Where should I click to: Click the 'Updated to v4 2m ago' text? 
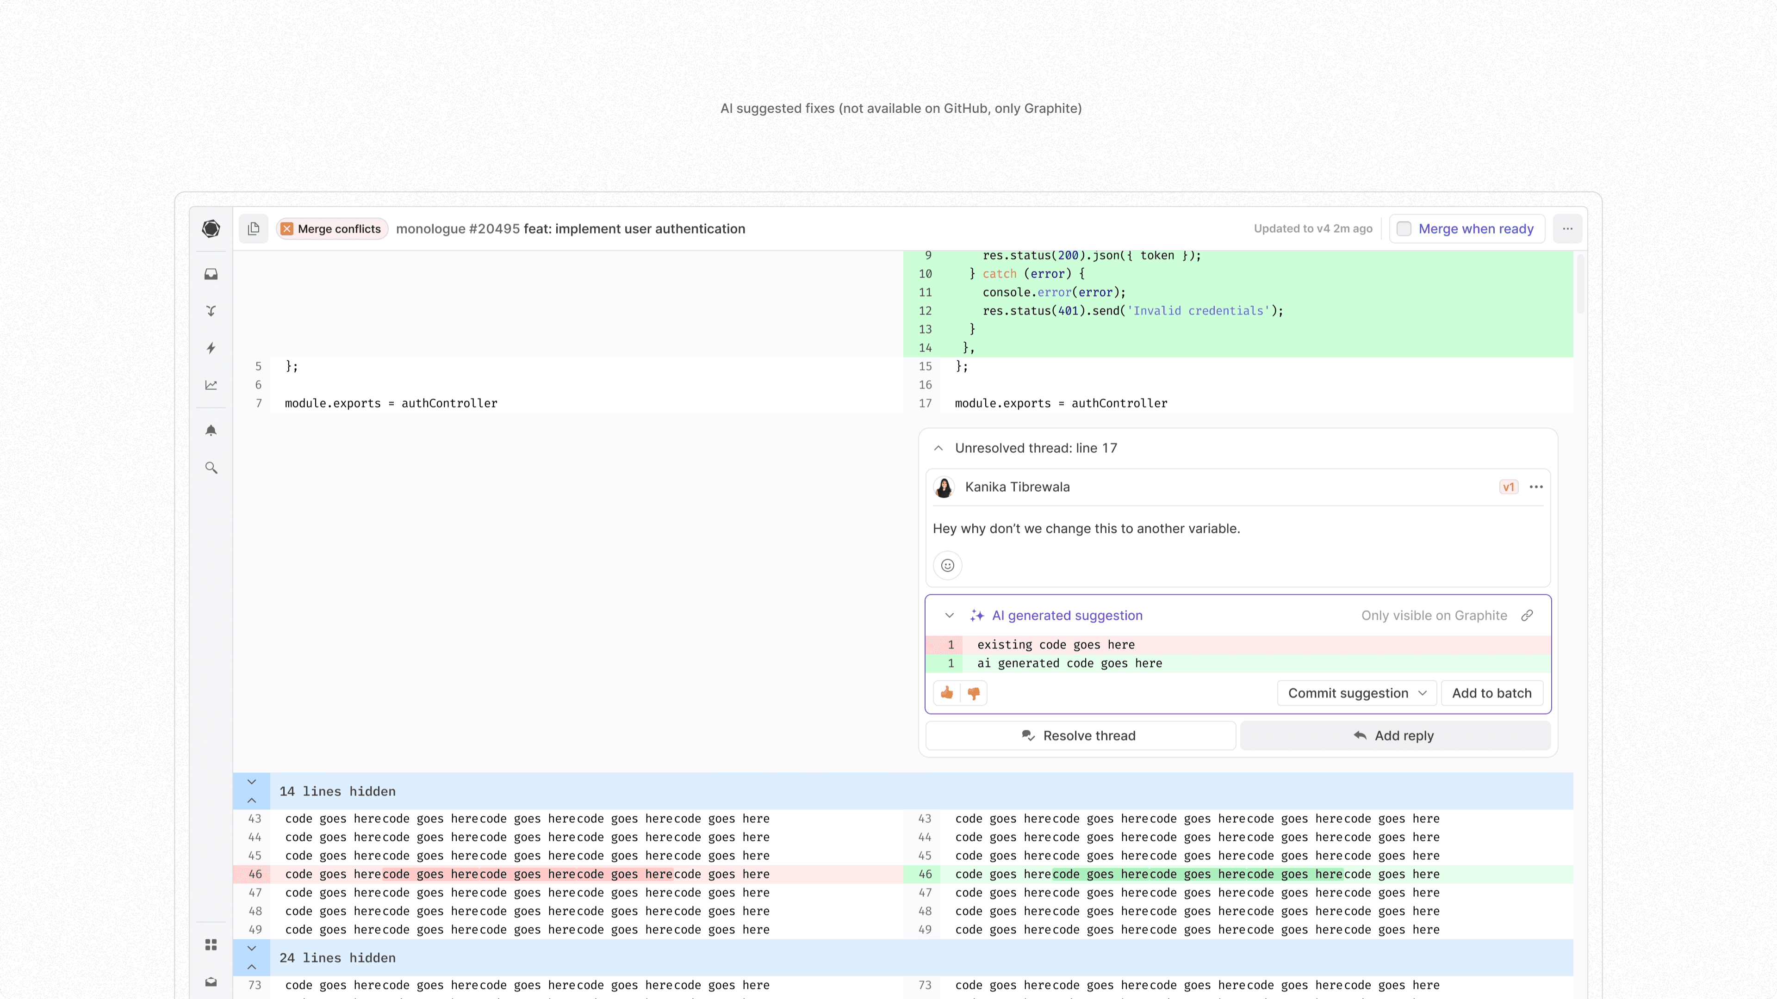(1313, 228)
